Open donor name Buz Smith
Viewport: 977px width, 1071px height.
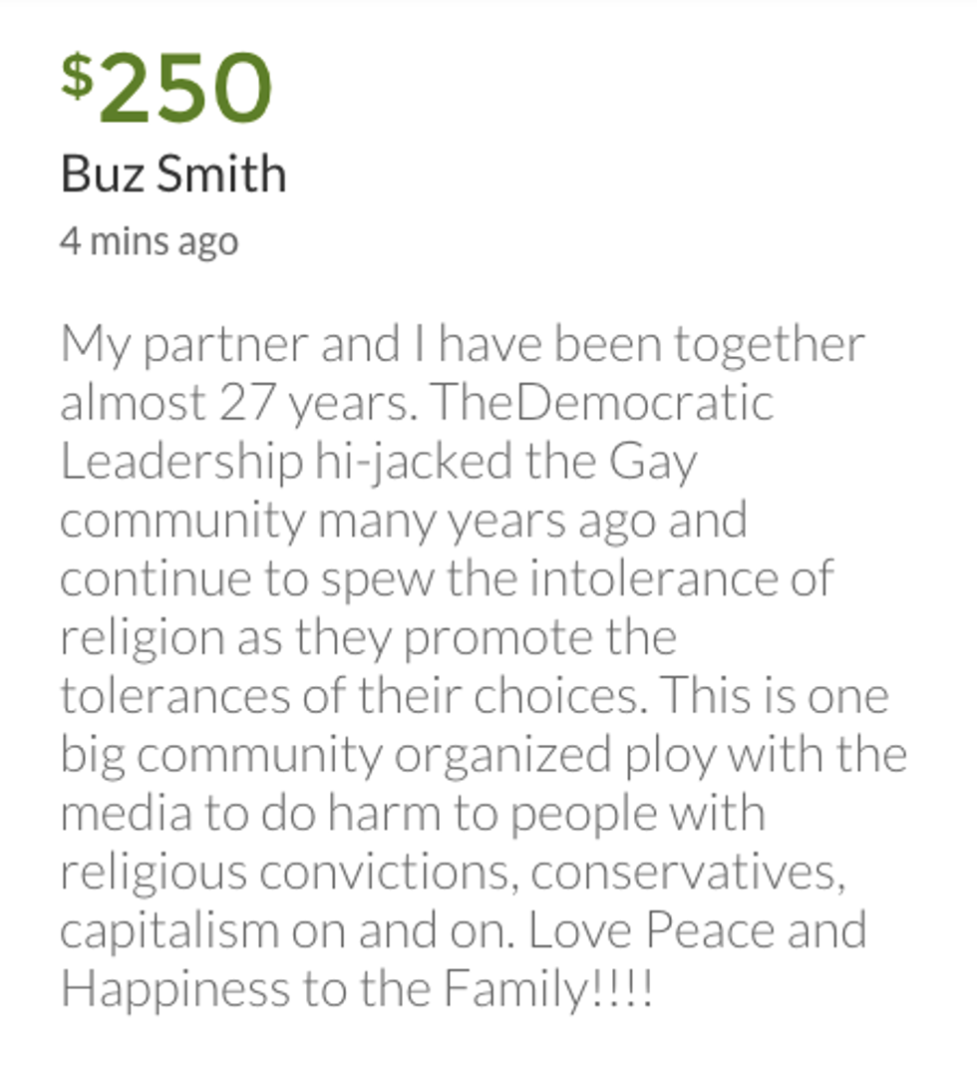coord(173,175)
